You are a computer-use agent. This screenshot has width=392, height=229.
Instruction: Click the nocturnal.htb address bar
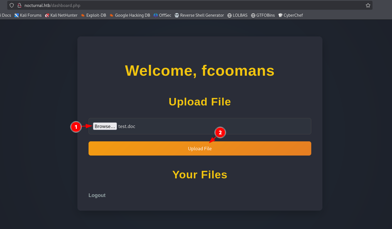coord(167,5)
